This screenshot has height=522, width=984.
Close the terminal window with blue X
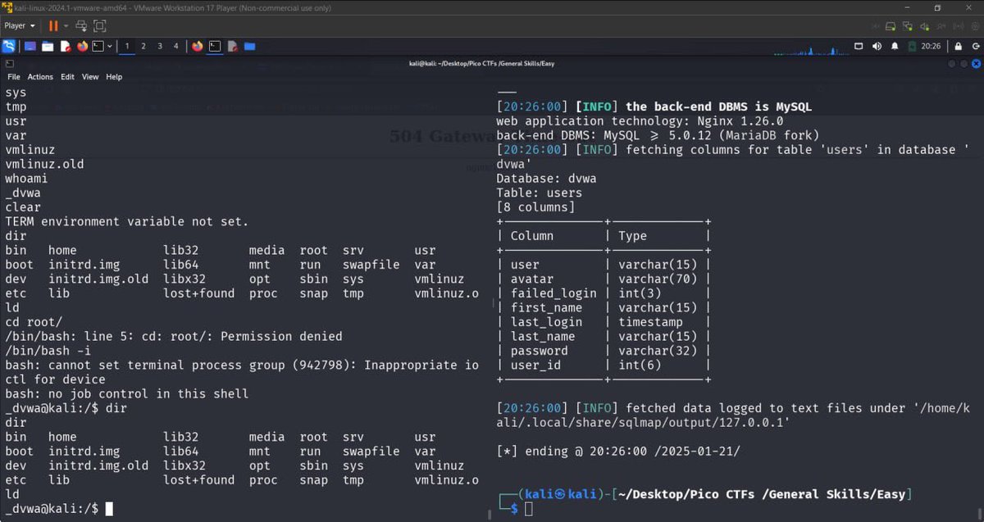[974, 63]
